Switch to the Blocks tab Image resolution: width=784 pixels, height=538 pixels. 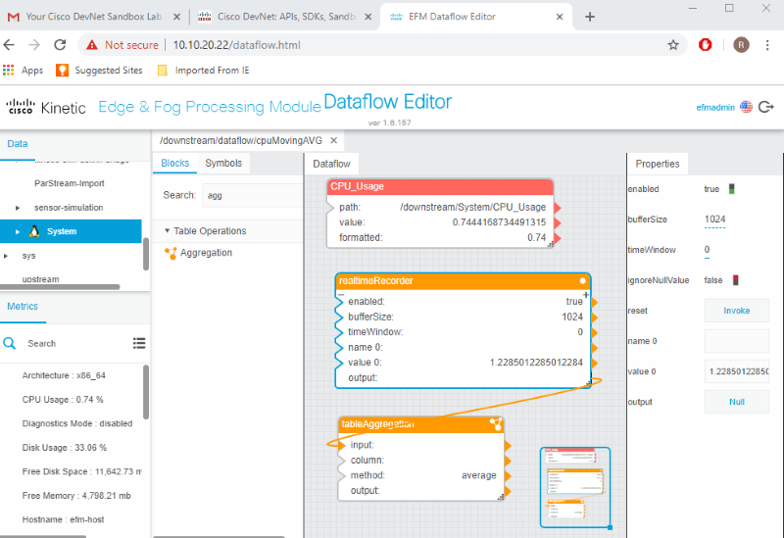(175, 163)
